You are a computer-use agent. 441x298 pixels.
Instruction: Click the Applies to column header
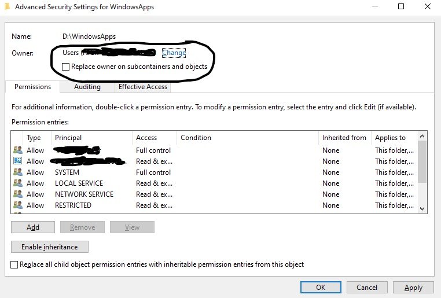click(x=394, y=138)
